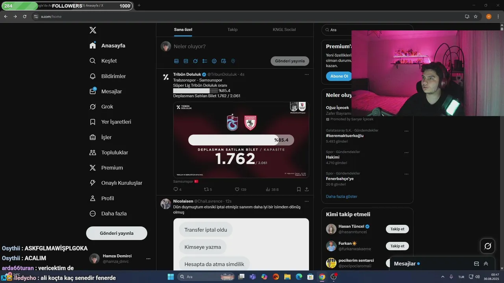Open more options on Tribün Doluluk post
The image size is (504, 283).
(306, 74)
